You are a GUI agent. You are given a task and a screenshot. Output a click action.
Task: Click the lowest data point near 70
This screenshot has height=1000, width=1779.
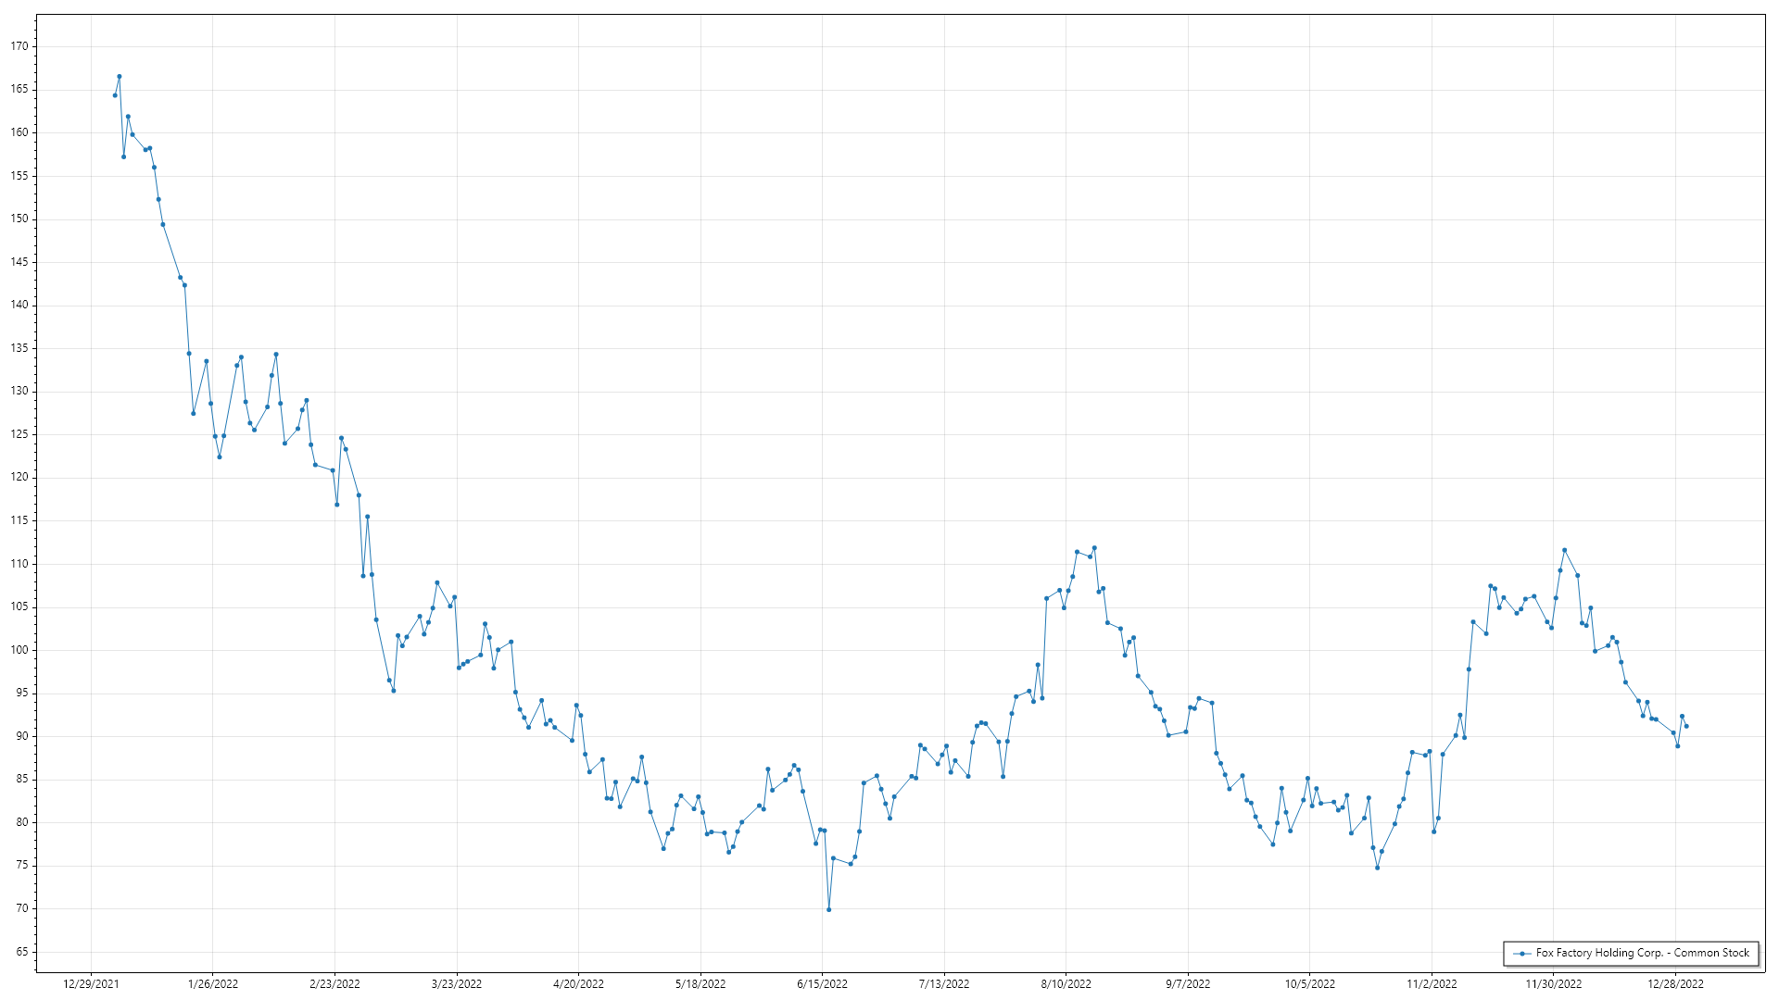point(829,909)
